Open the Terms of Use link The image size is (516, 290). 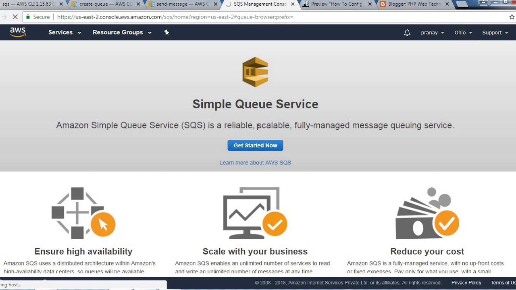(x=503, y=283)
